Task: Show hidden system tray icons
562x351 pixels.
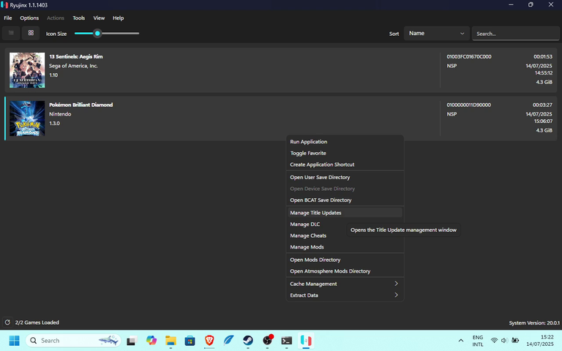Action: [x=461, y=341]
